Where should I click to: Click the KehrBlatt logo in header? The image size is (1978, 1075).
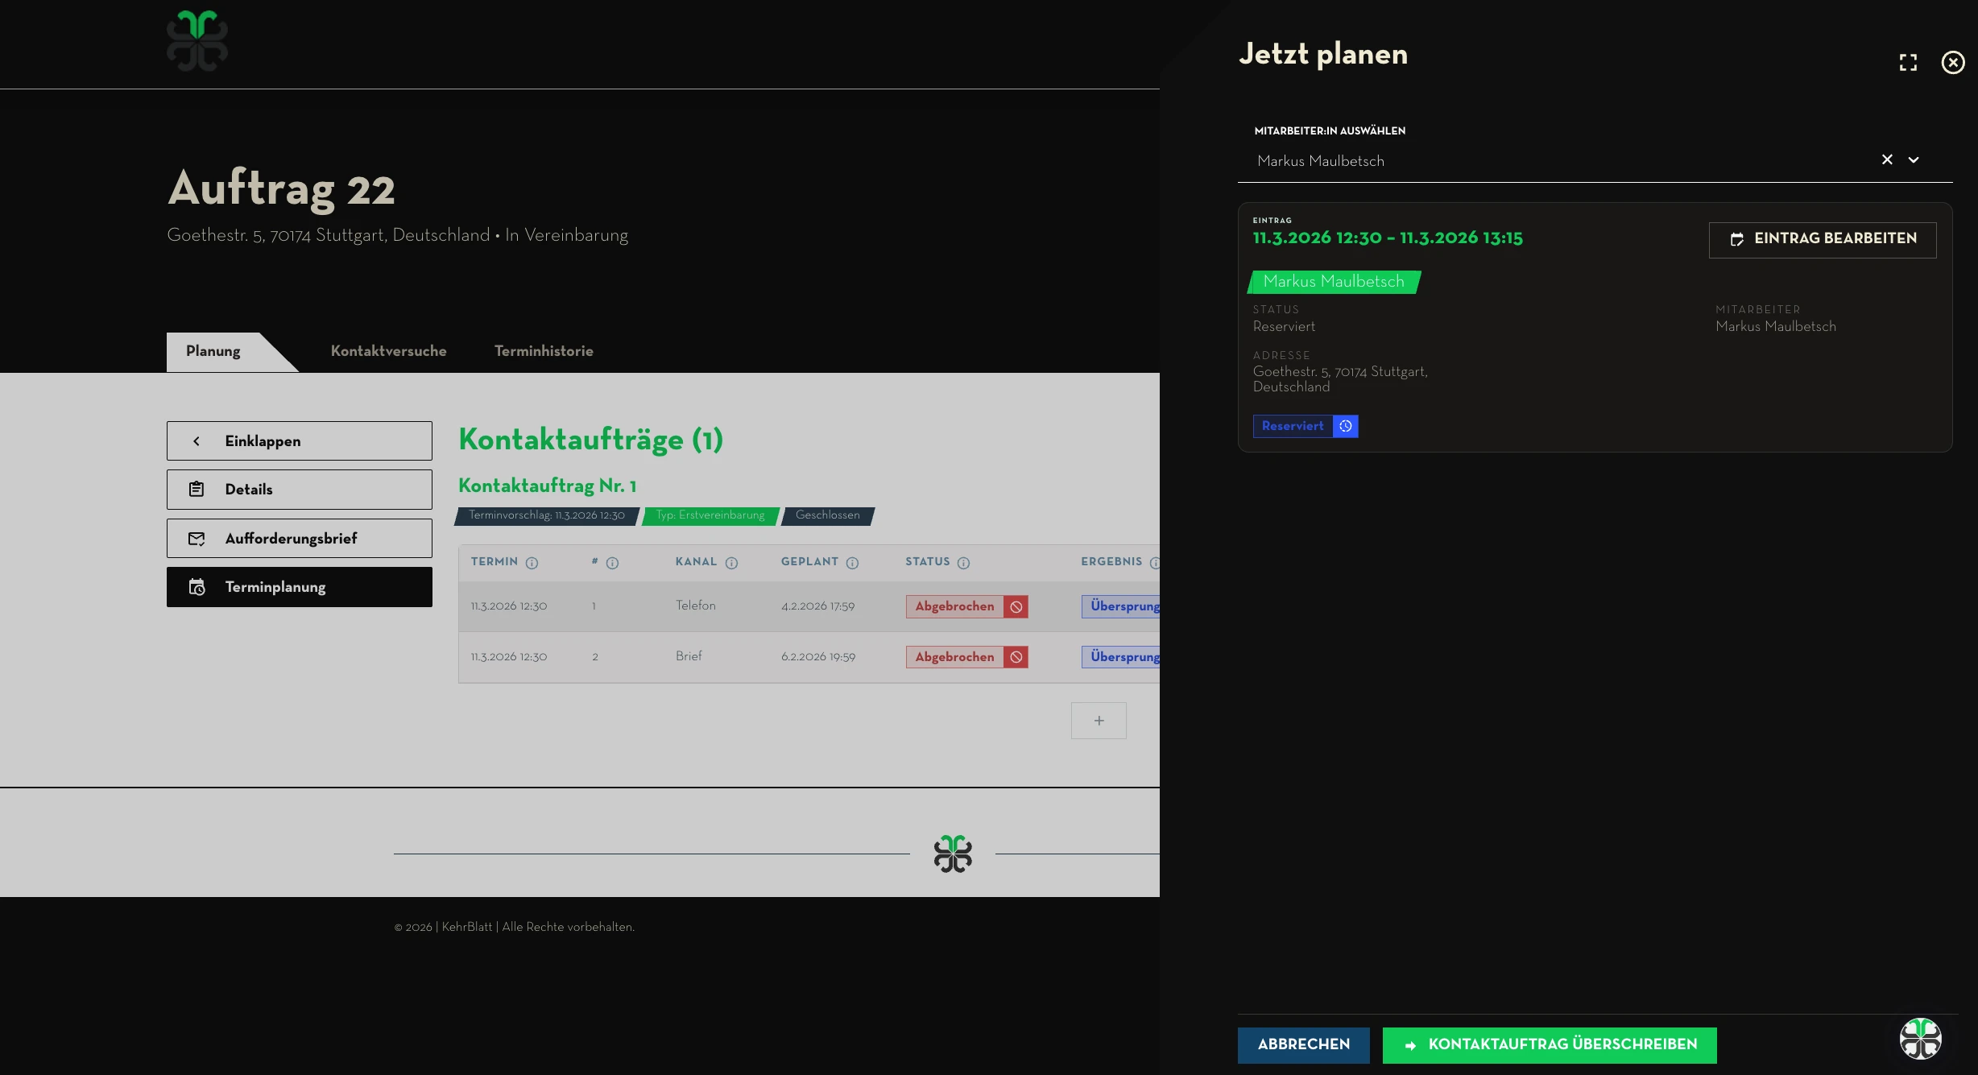pyautogui.click(x=197, y=41)
